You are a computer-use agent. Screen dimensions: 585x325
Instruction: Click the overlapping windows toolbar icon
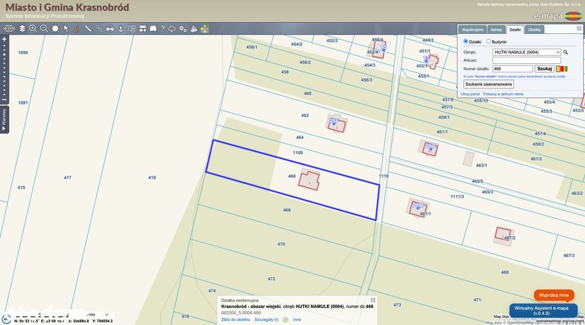coord(132,29)
